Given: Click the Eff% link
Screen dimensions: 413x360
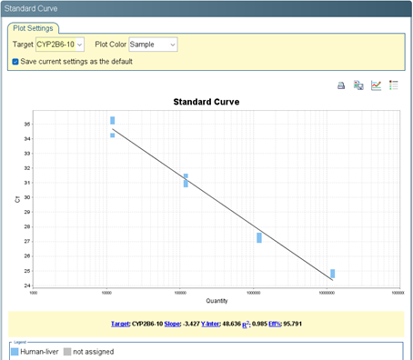Looking at the screenshot, I should click(x=275, y=324).
